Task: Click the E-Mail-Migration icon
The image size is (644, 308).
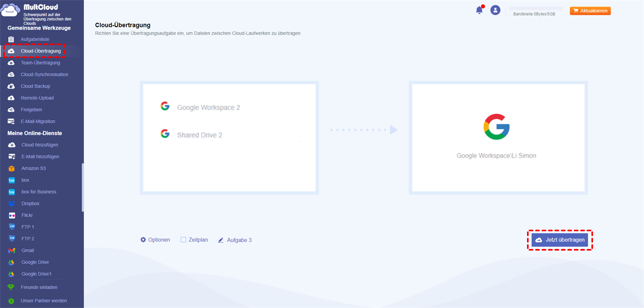Action: tap(11, 121)
